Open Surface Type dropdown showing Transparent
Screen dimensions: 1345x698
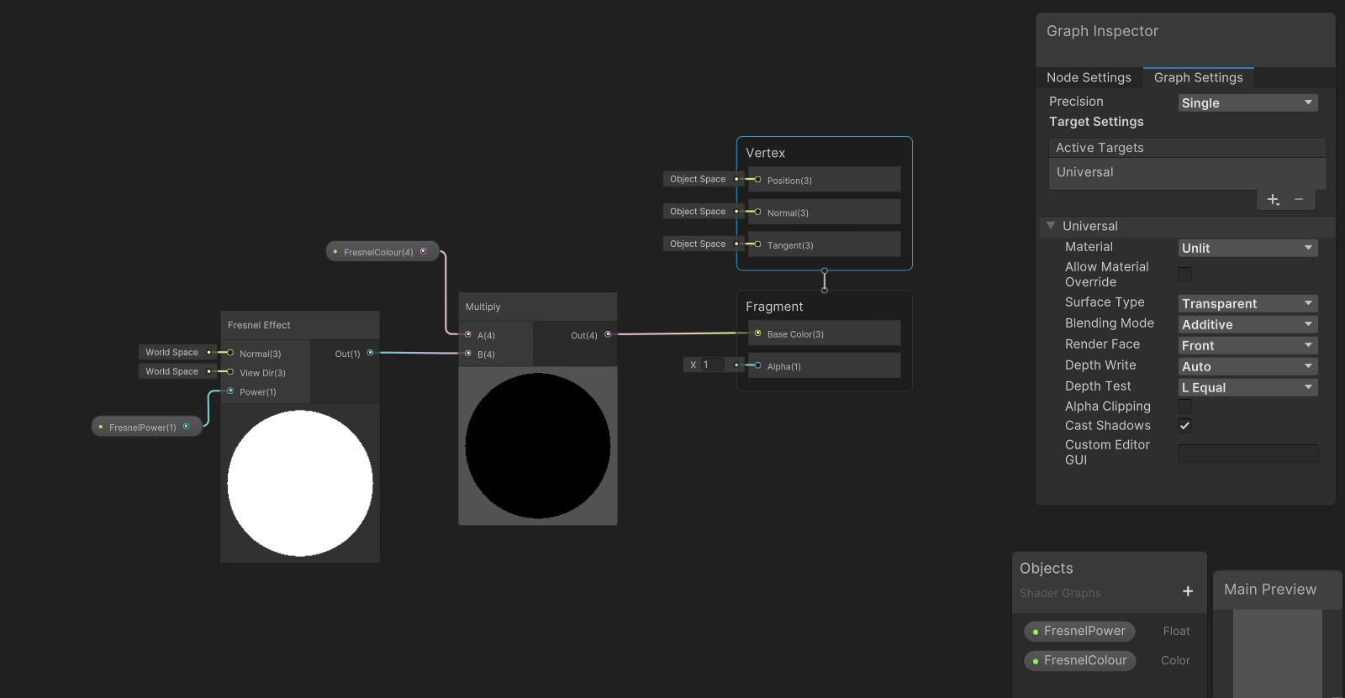[1247, 303]
